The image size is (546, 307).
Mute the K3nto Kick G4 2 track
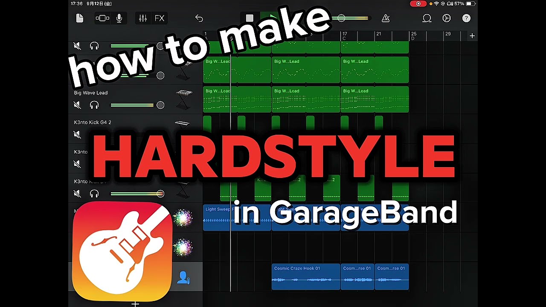pyautogui.click(x=77, y=134)
